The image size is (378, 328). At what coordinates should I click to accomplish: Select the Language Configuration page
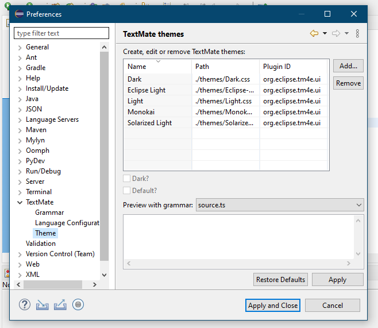67,223
